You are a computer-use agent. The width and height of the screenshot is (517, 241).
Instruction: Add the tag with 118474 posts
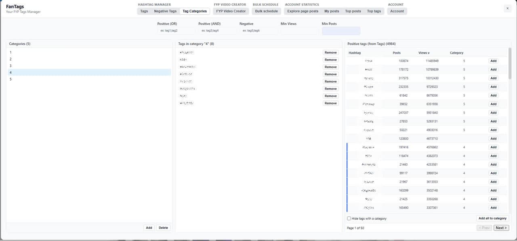pyautogui.click(x=493, y=156)
